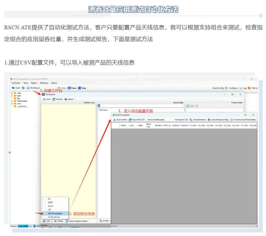The height and width of the screenshot is (236, 266).
Task: Click the WorkSpace toolbar icon
Action: pyautogui.click(x=28, y=88)
